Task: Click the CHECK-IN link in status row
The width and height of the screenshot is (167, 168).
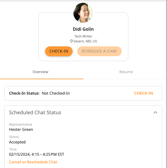Action: pos(143,93)
